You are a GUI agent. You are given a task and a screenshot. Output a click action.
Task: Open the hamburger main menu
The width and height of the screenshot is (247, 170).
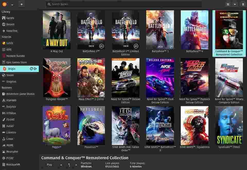[x=243, y=4]
